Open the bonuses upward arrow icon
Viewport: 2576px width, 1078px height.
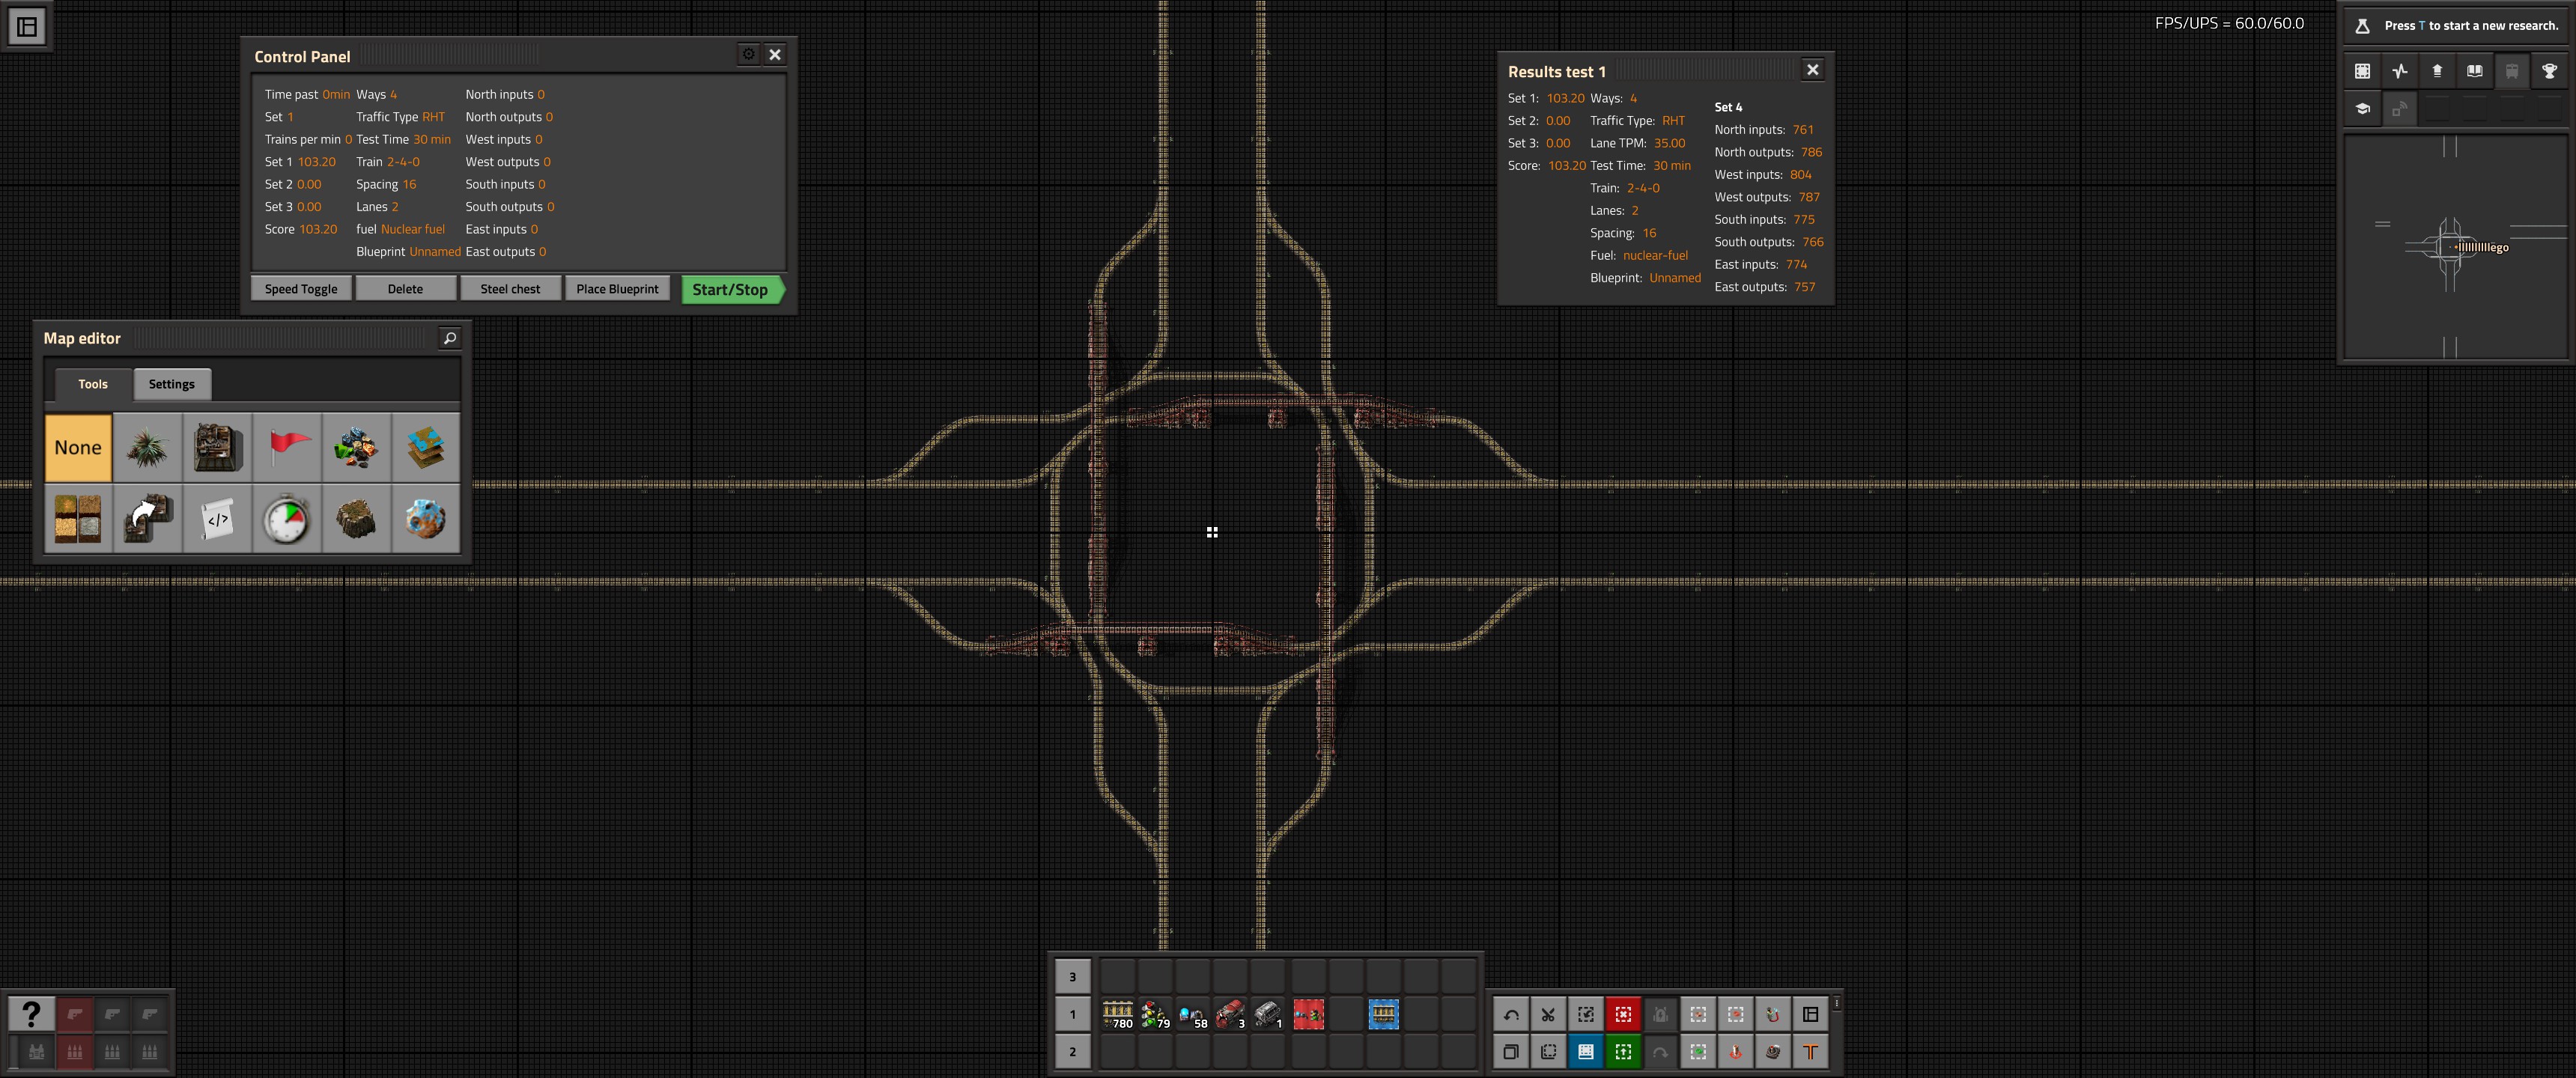(2437, 71)
